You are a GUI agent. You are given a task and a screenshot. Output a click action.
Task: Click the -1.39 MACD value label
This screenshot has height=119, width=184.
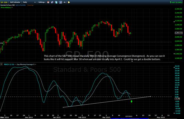tap(177, 99)
